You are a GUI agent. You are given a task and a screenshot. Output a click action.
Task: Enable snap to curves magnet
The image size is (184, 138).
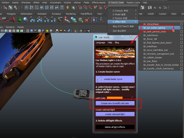click(85, 7)
